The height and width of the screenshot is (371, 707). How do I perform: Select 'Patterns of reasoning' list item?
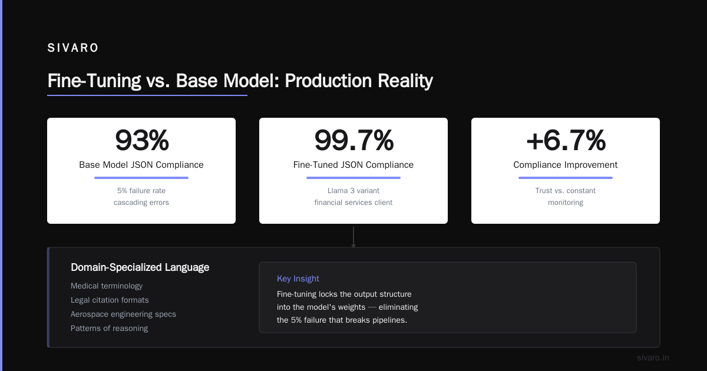[x=110, y=329]
